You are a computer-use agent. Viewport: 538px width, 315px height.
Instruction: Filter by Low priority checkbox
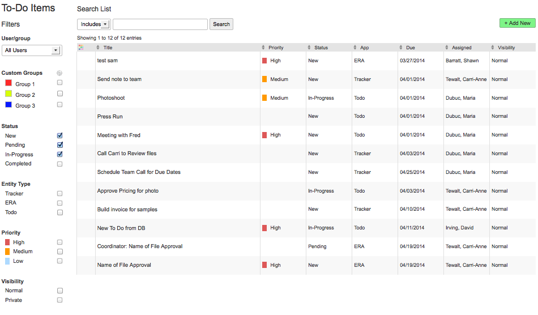pos(59,261)
